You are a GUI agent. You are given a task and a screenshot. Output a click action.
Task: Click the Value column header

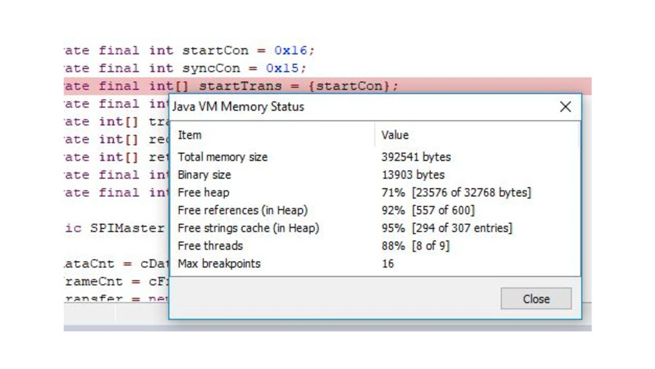395,135
